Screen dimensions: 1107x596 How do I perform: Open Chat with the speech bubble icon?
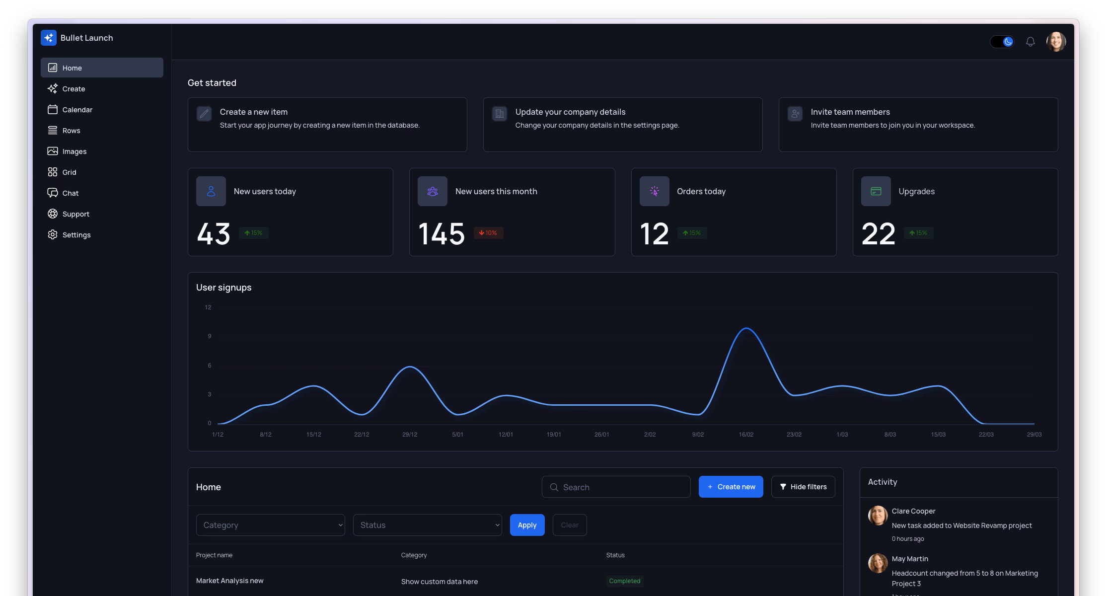click(x=53, y=193)
